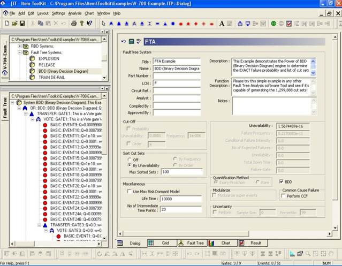
Task: Open the Analysis menu
Action: coord(74,13)
